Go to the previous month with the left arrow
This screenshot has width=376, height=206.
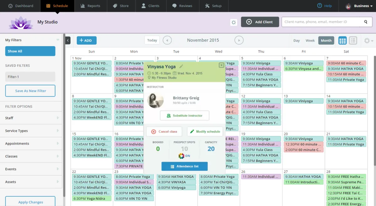point(167,40)
